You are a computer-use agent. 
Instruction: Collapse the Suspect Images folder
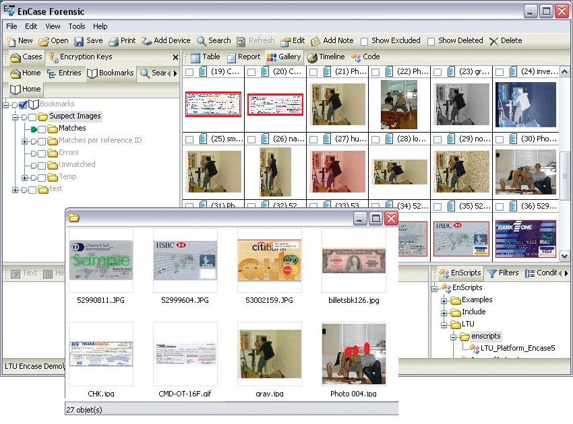tap(15, 116)
